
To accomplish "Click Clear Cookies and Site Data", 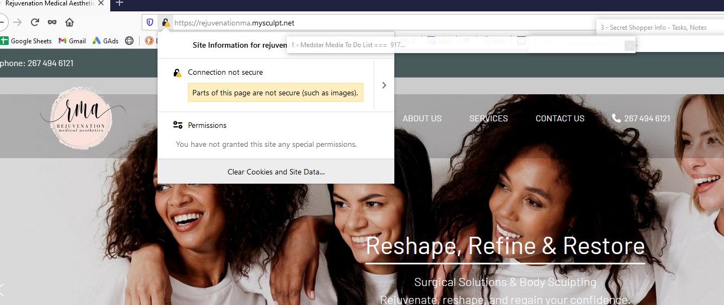I will (x=276, y=172).
